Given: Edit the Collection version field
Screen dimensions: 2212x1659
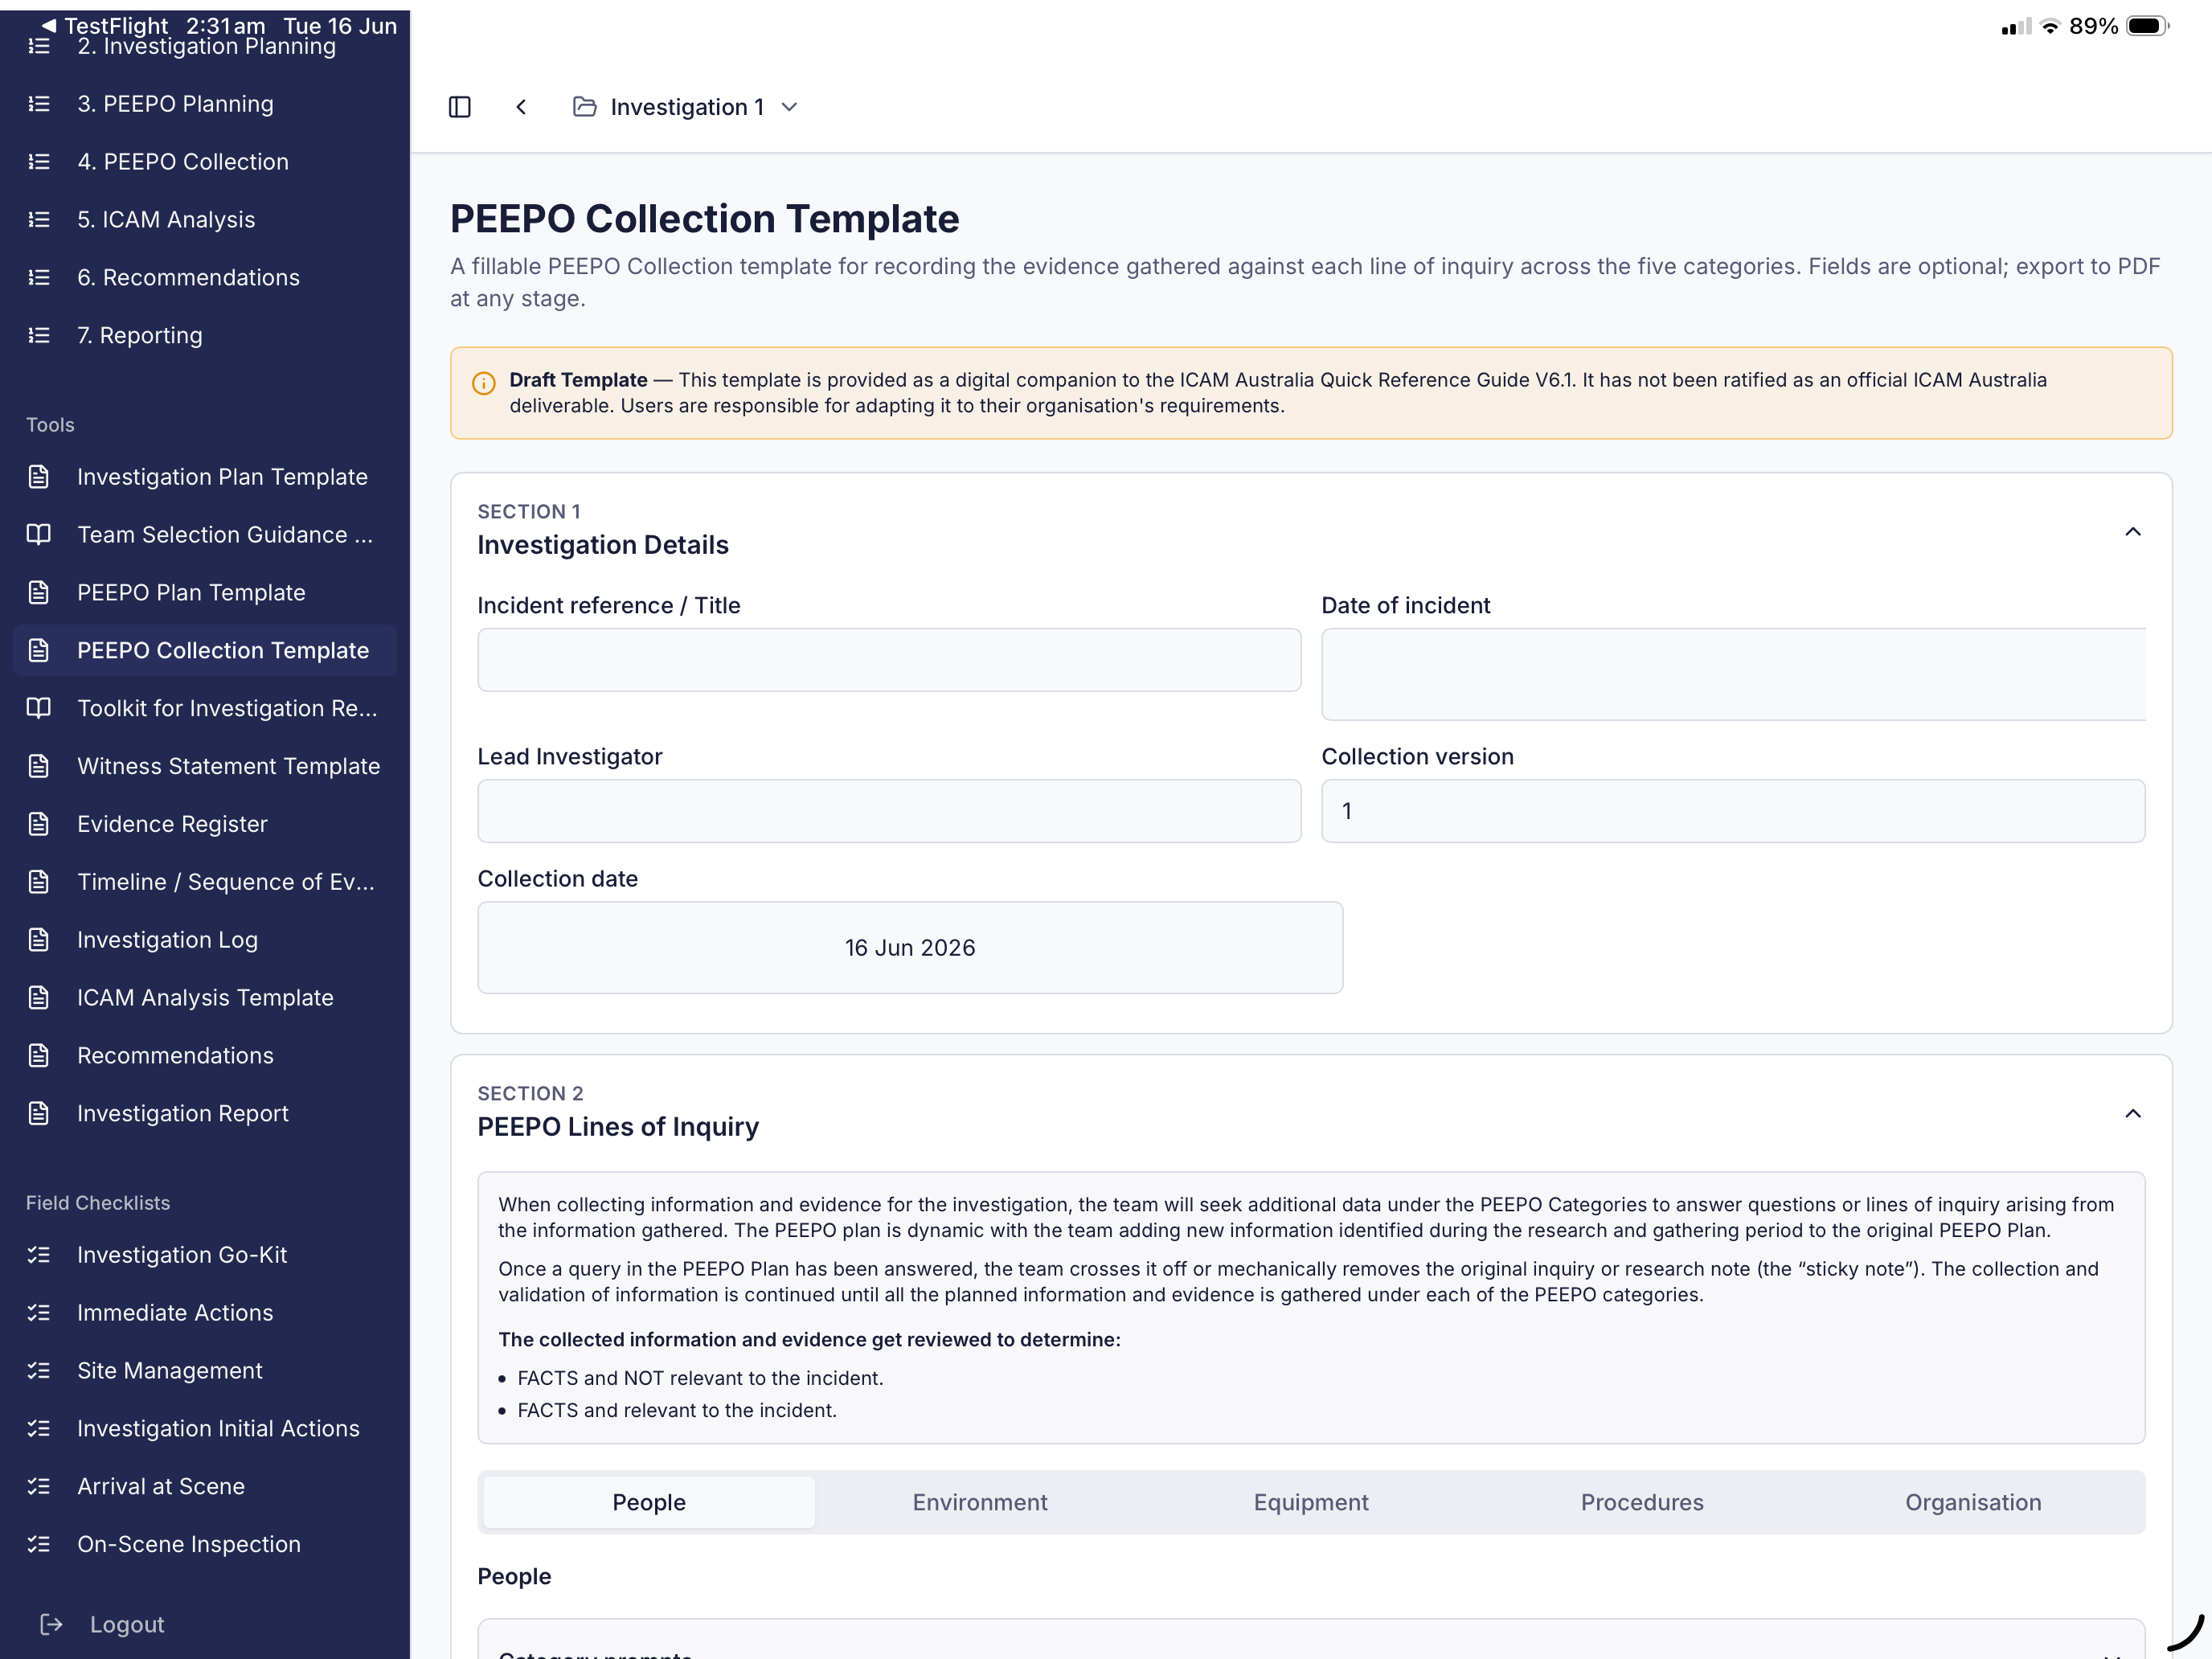Looking at the screenshot, I should [x=1733, y=811].
